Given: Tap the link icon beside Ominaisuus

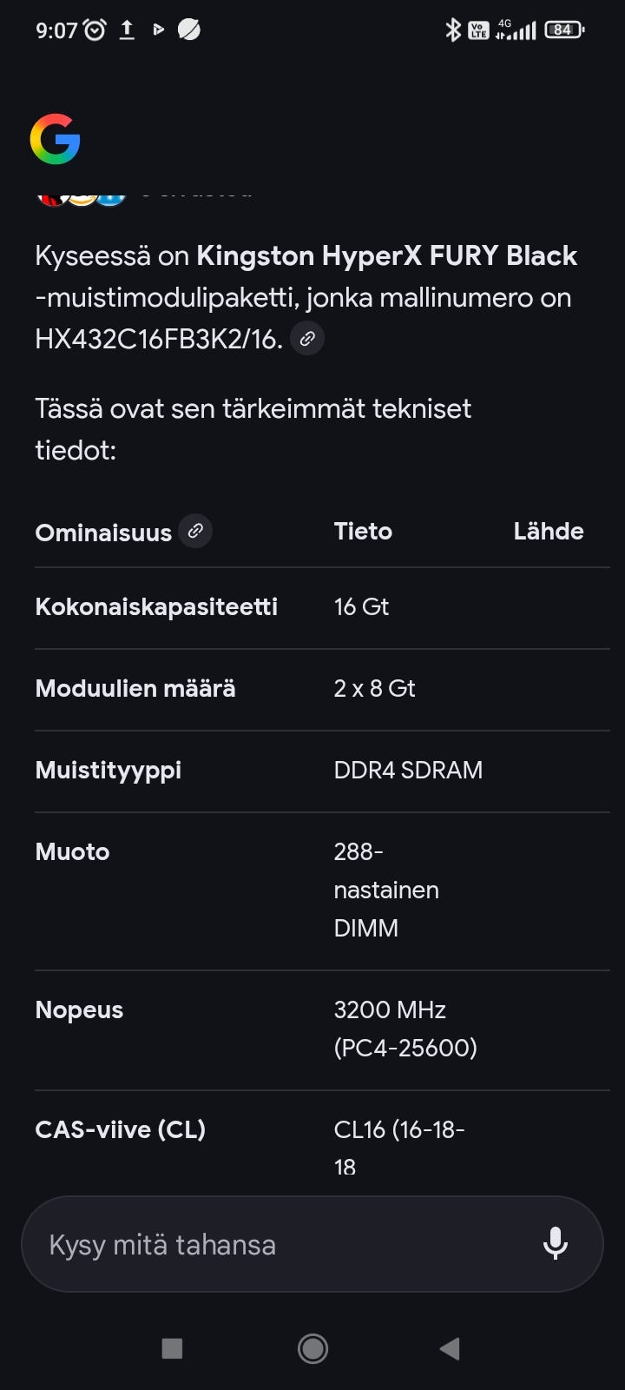Looking at the screenshot, I should pos(195,531).
